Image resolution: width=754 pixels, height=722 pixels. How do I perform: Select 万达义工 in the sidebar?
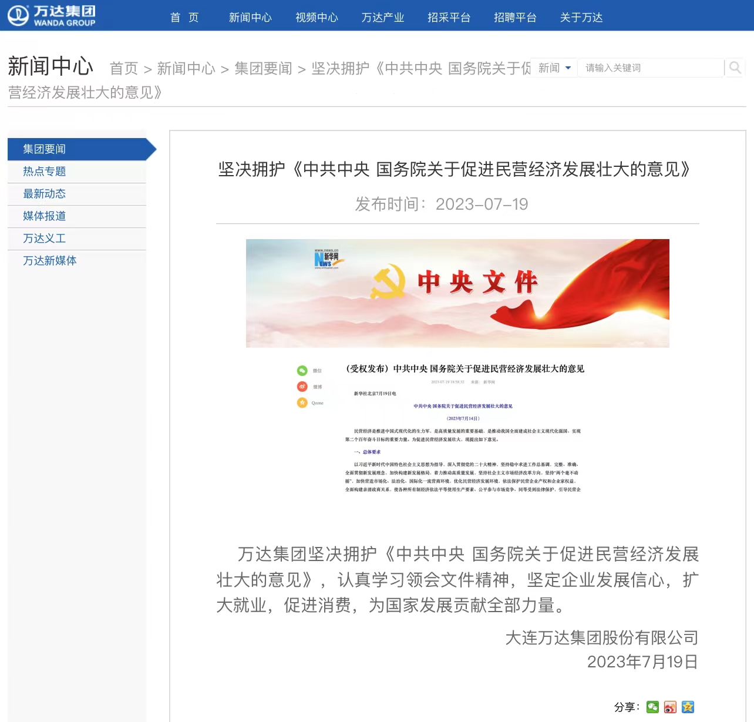point(77,239)
